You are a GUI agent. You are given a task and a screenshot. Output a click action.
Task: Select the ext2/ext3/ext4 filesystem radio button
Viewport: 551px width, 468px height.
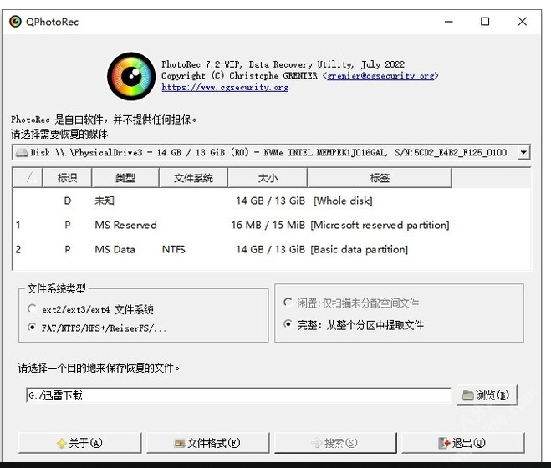(32, 309)
